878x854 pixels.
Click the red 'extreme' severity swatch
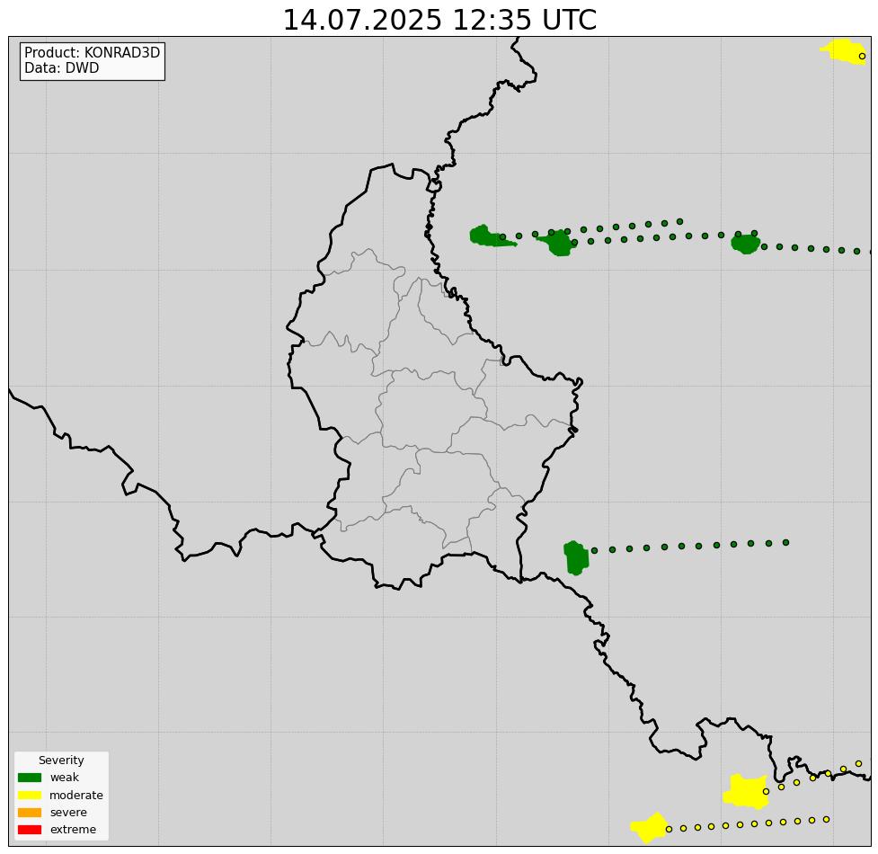[x=30, y=830]
